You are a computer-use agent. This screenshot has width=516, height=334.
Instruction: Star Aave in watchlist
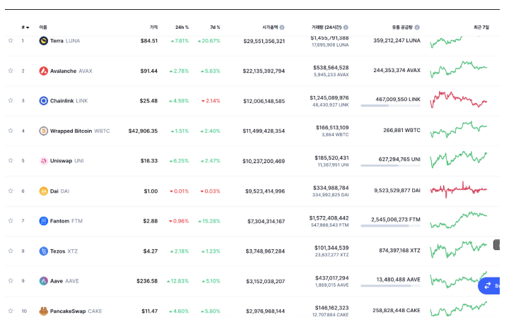click(11, 281)
